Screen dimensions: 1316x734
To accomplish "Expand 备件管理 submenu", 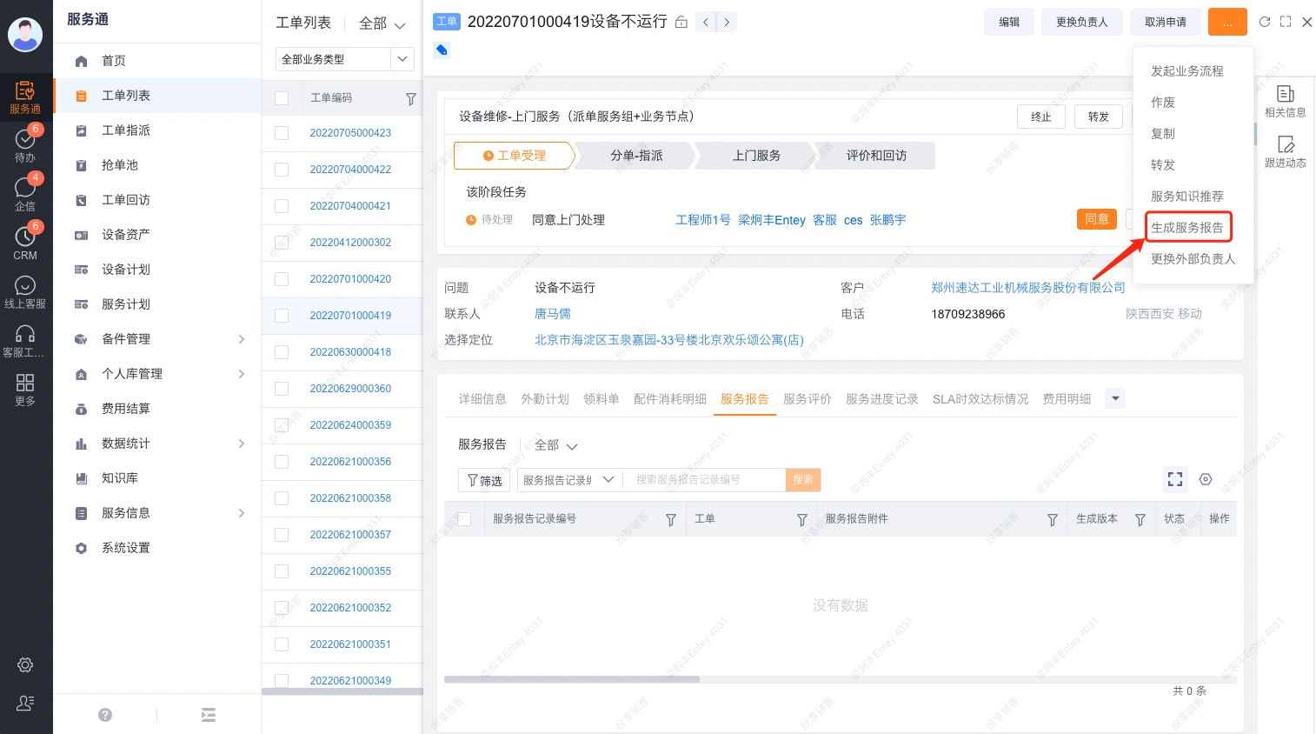I will tap(242, 339).
